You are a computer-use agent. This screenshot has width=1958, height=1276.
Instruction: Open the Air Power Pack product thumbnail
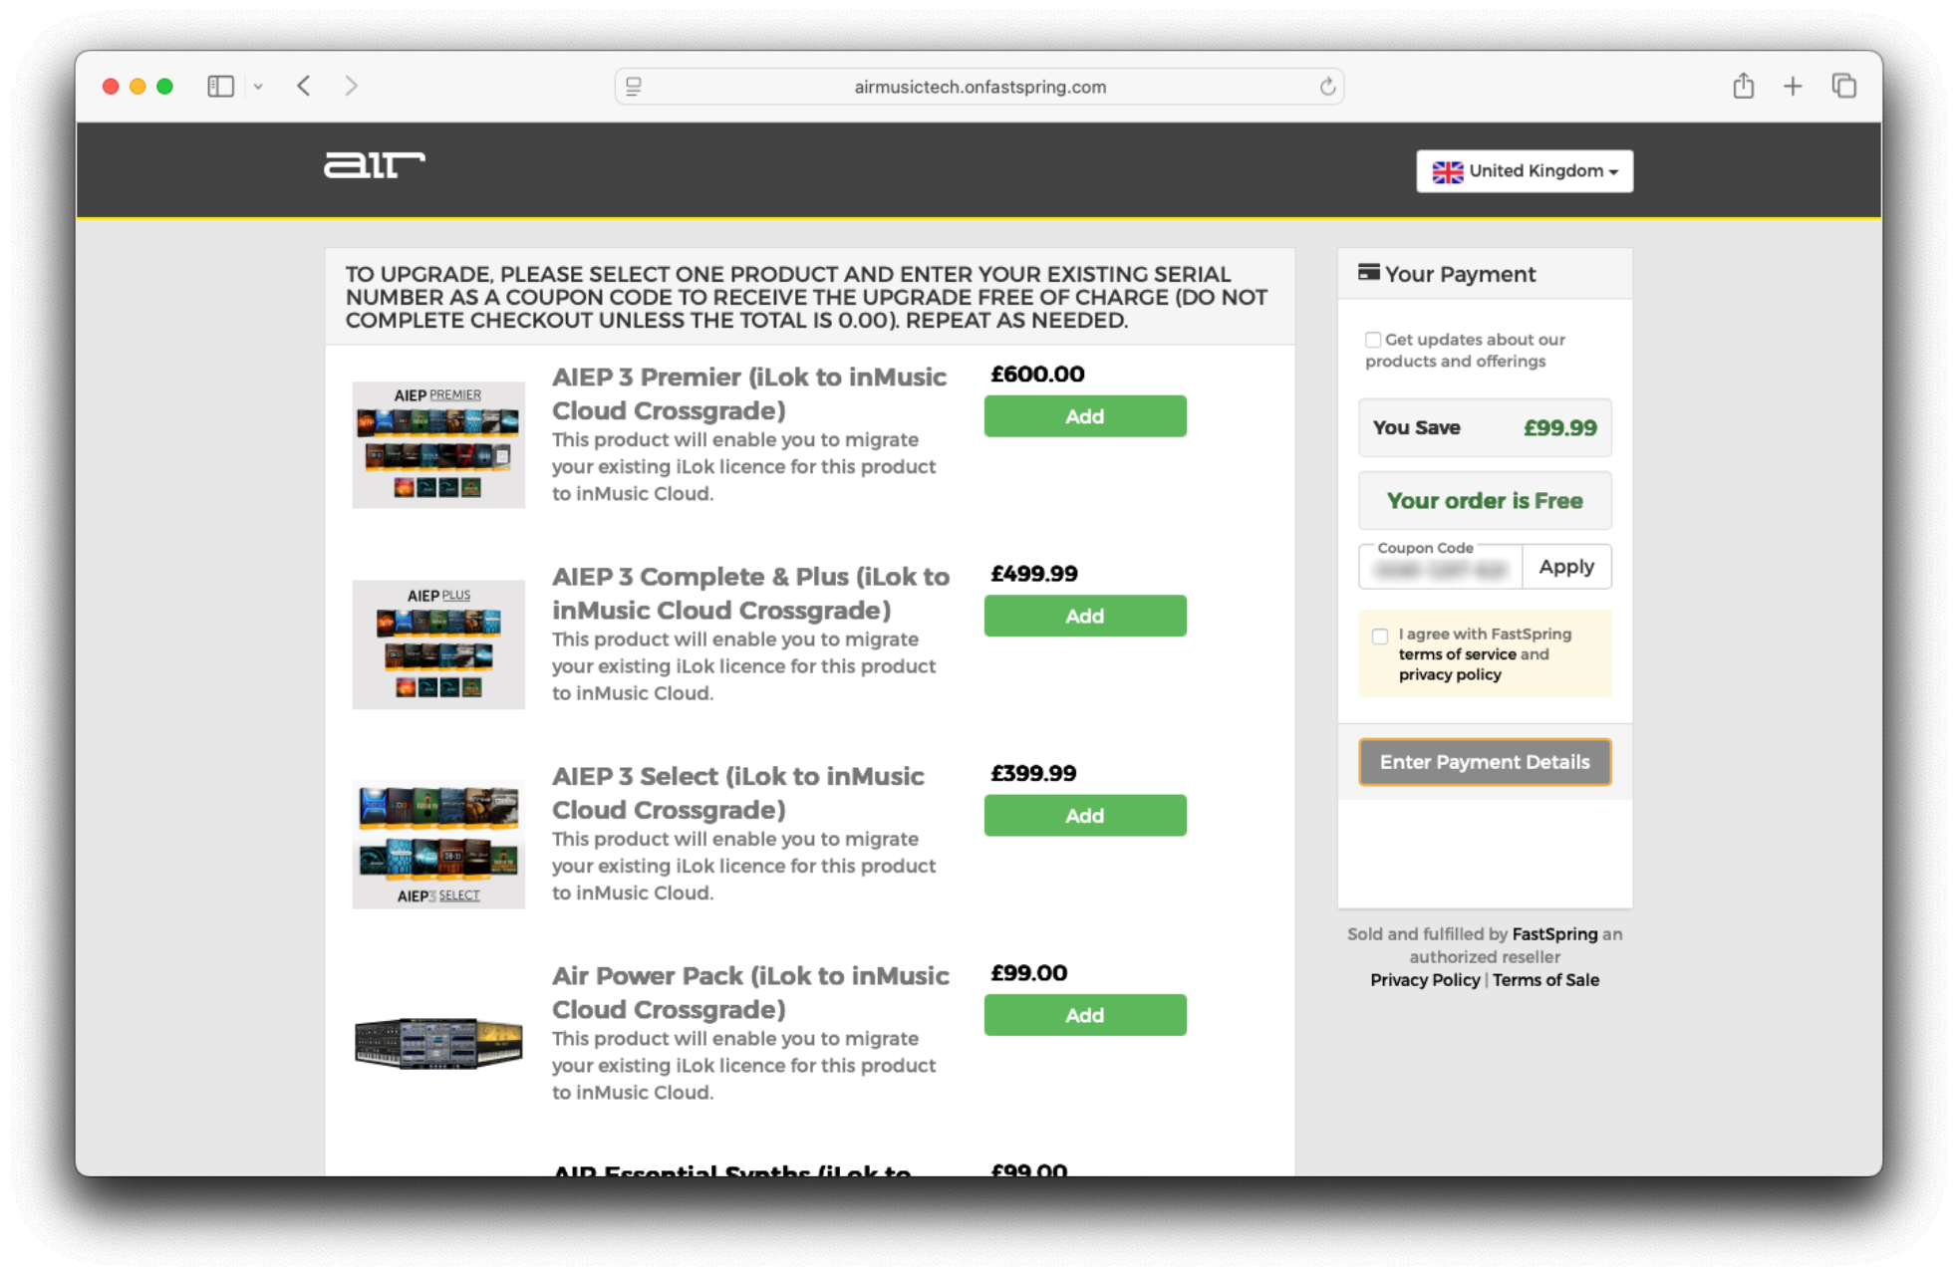[x=438, y=1043]
